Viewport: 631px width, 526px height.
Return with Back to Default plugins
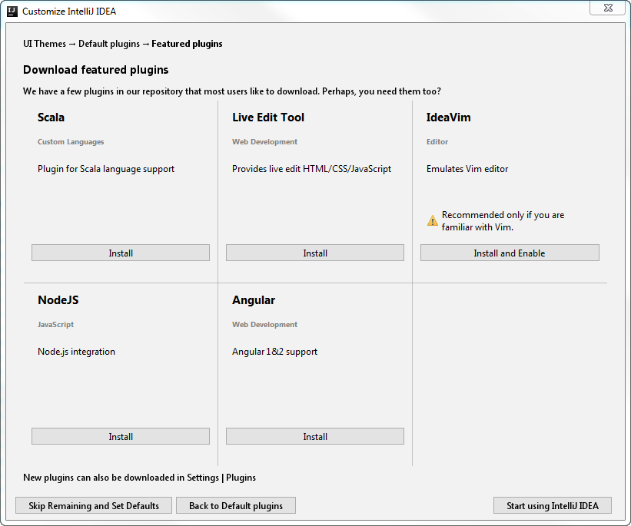(x=235, y=505)
